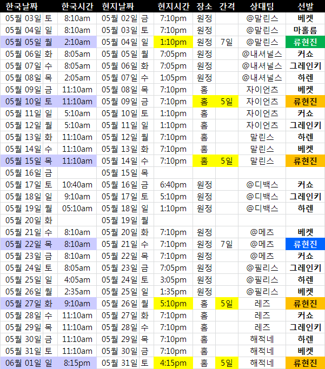
Task: Select the 1:35pm local time cell
Action: pos(174,292)
